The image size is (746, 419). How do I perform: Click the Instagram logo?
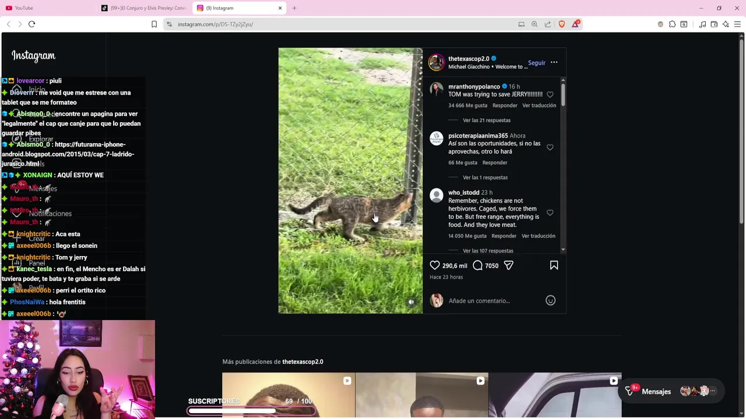tap(33, 56)
